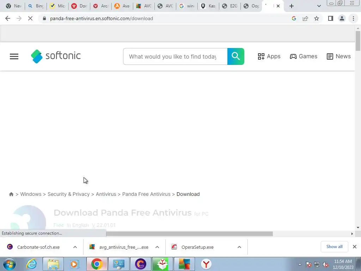Go back using browser back arrow
This screenshot has height=271, width=361.
8,18
